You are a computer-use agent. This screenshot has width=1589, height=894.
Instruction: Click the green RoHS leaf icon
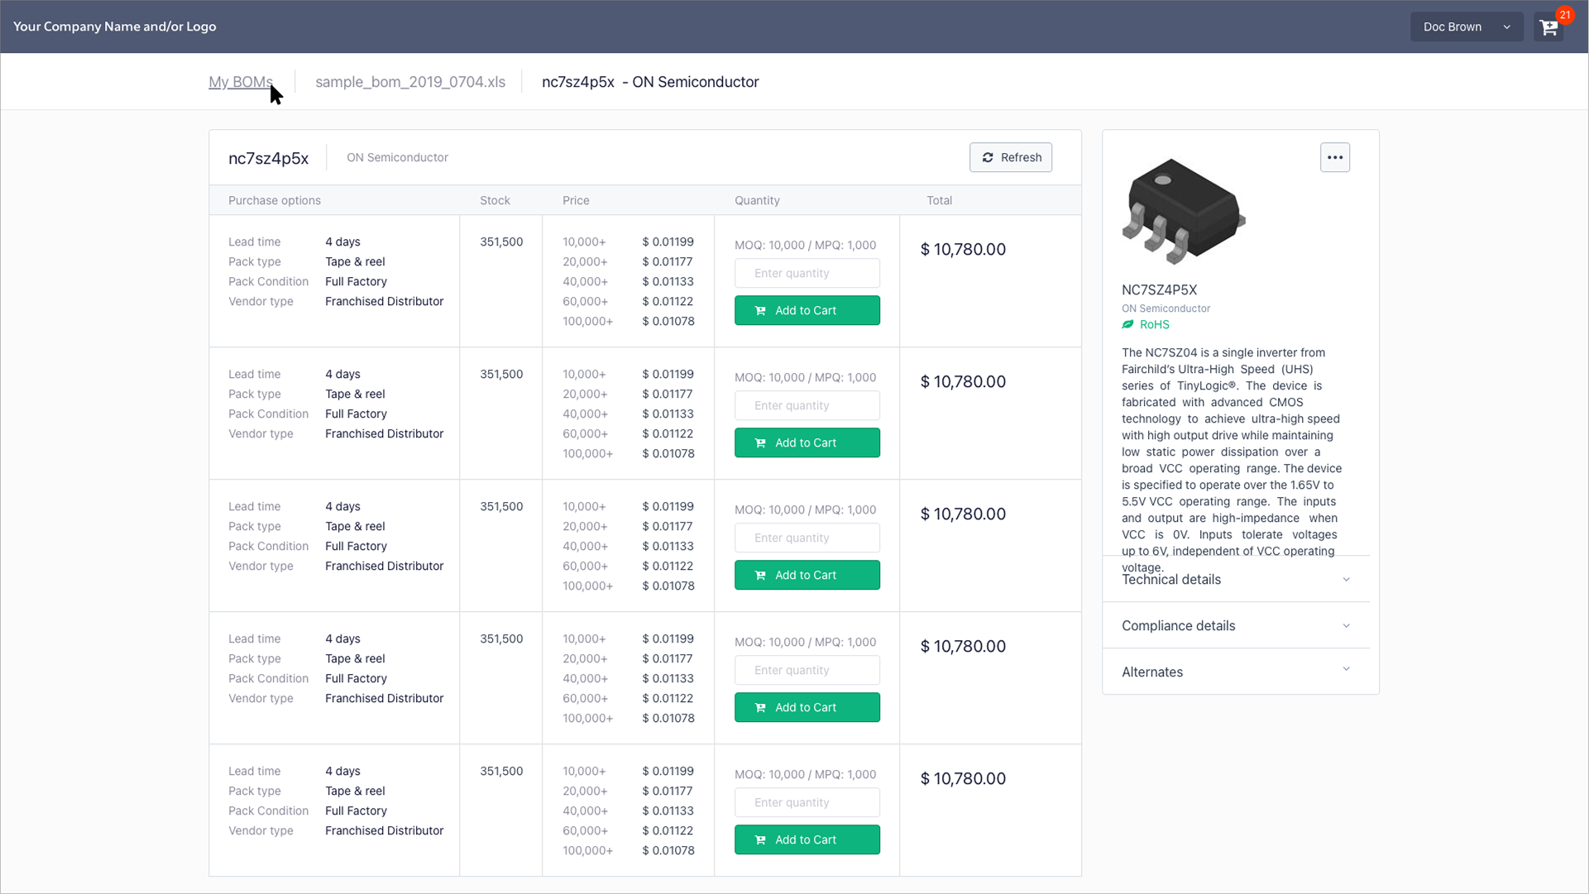click(x=1127, y=325)
